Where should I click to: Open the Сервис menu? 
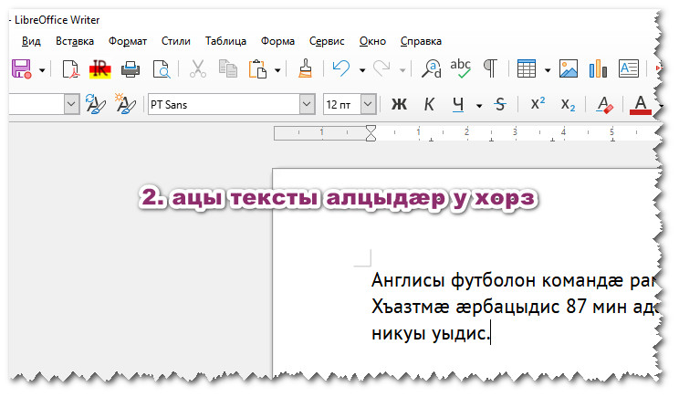click(x=327, y=41)
